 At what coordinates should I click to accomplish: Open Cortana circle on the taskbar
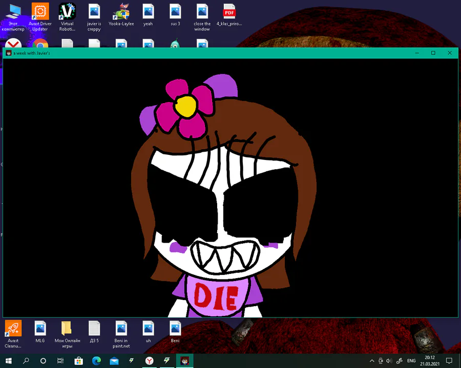[x=43, y=361]
